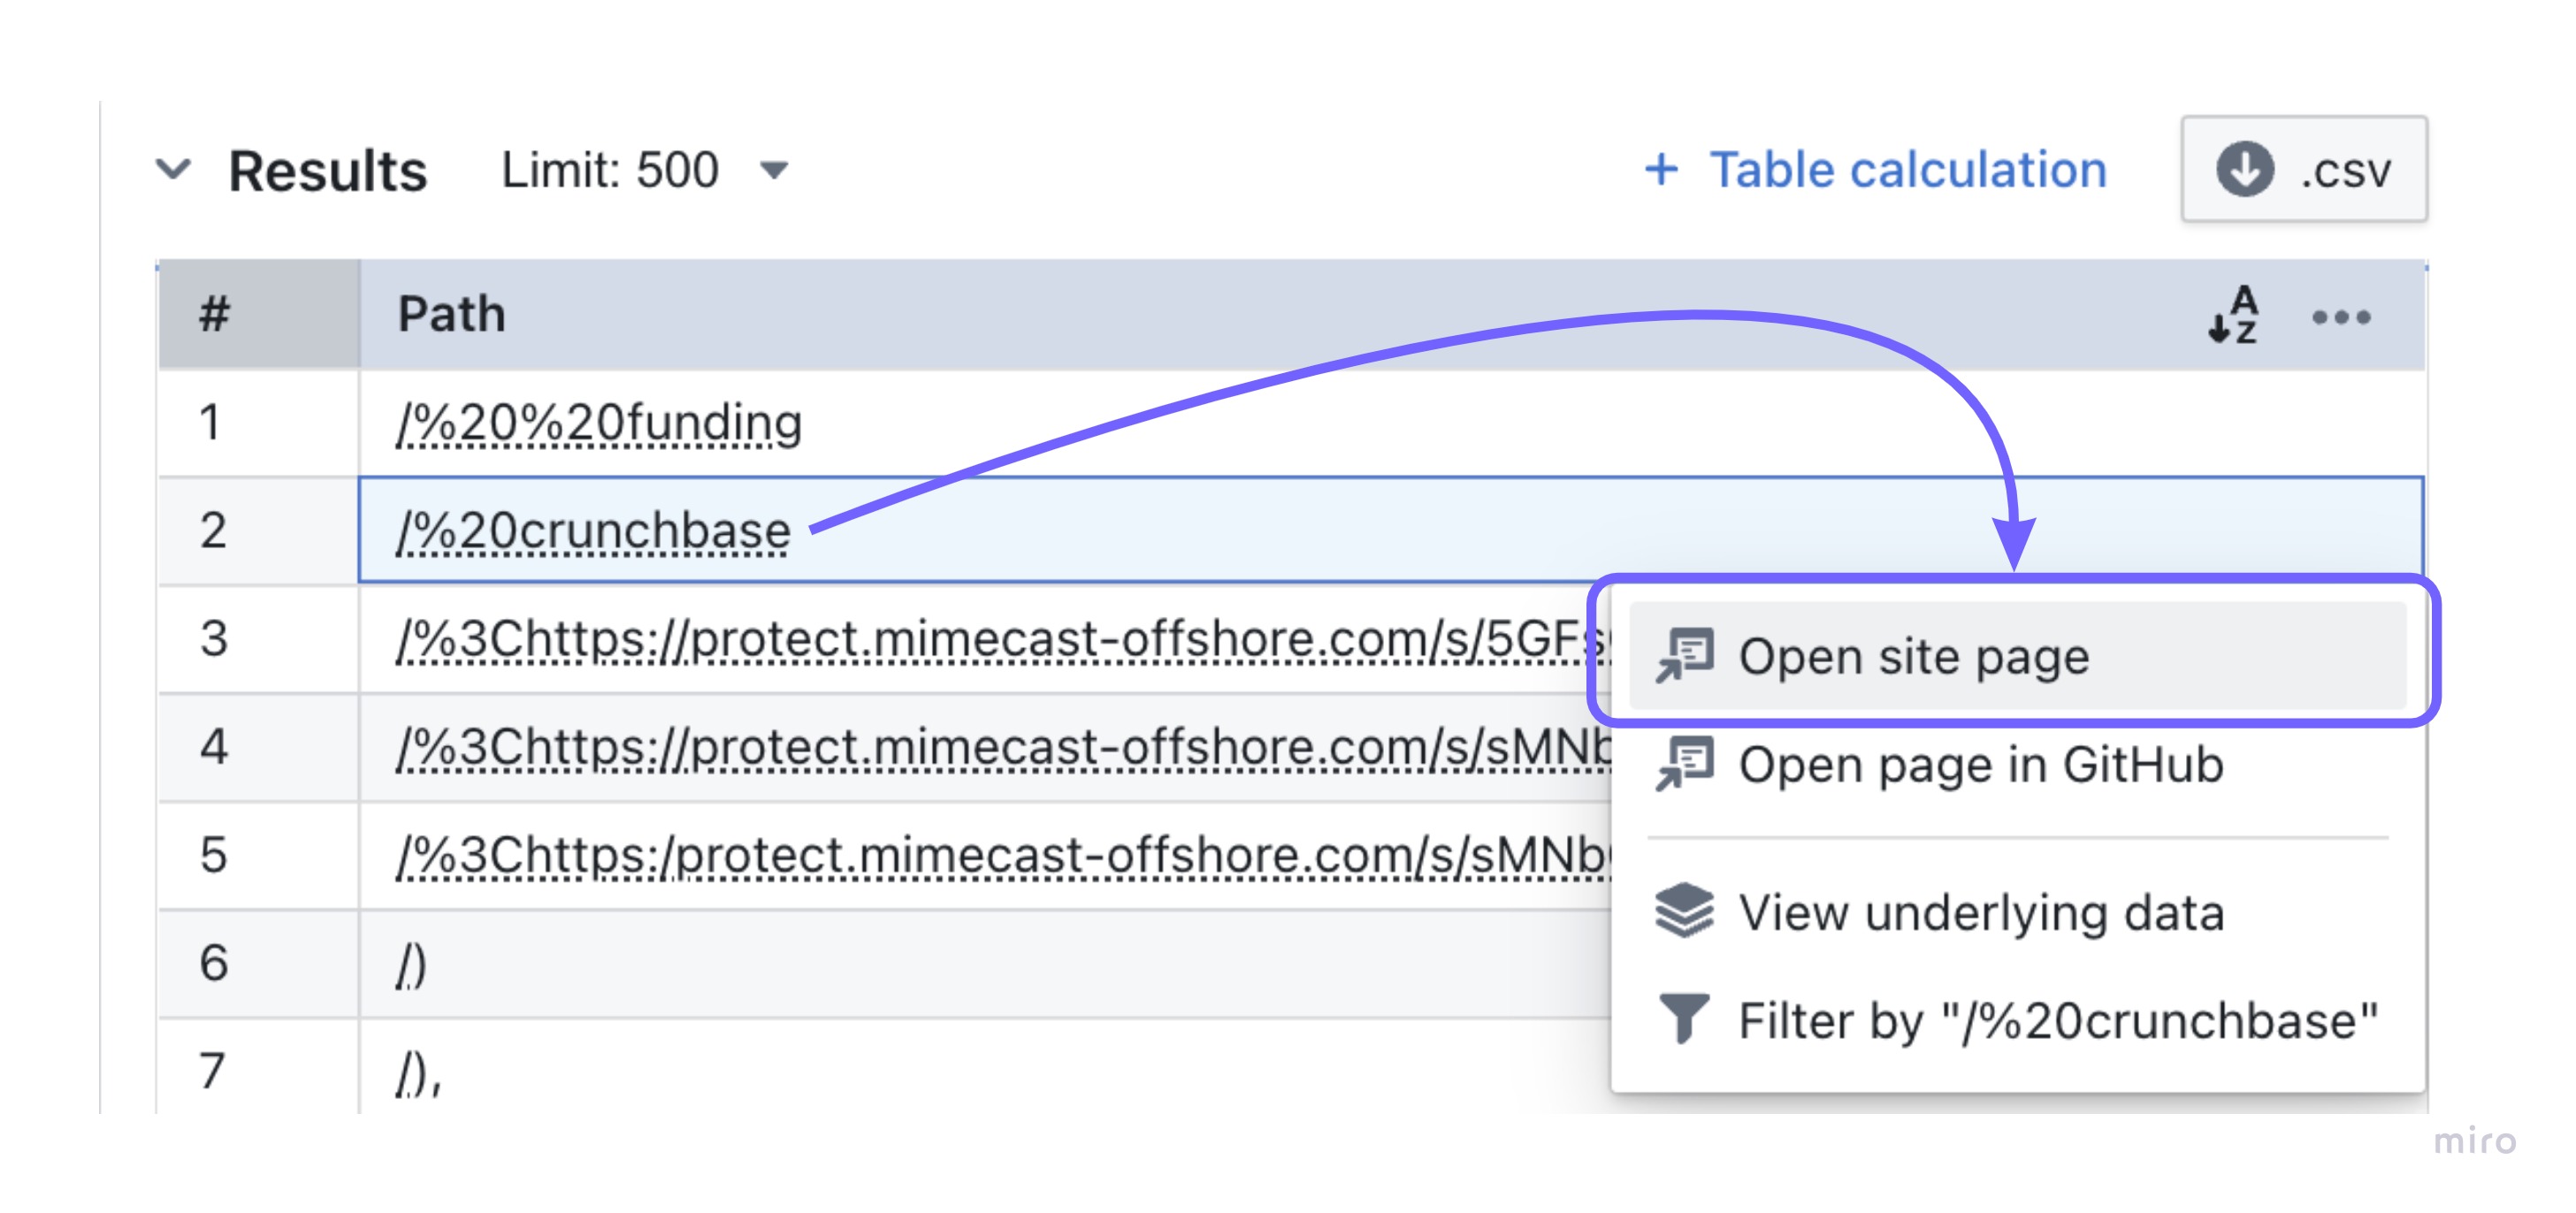The width and height of the screenshot is (2576, 1213).
Task: Click the /%20%20funding path link
Action: coord(599,422)
